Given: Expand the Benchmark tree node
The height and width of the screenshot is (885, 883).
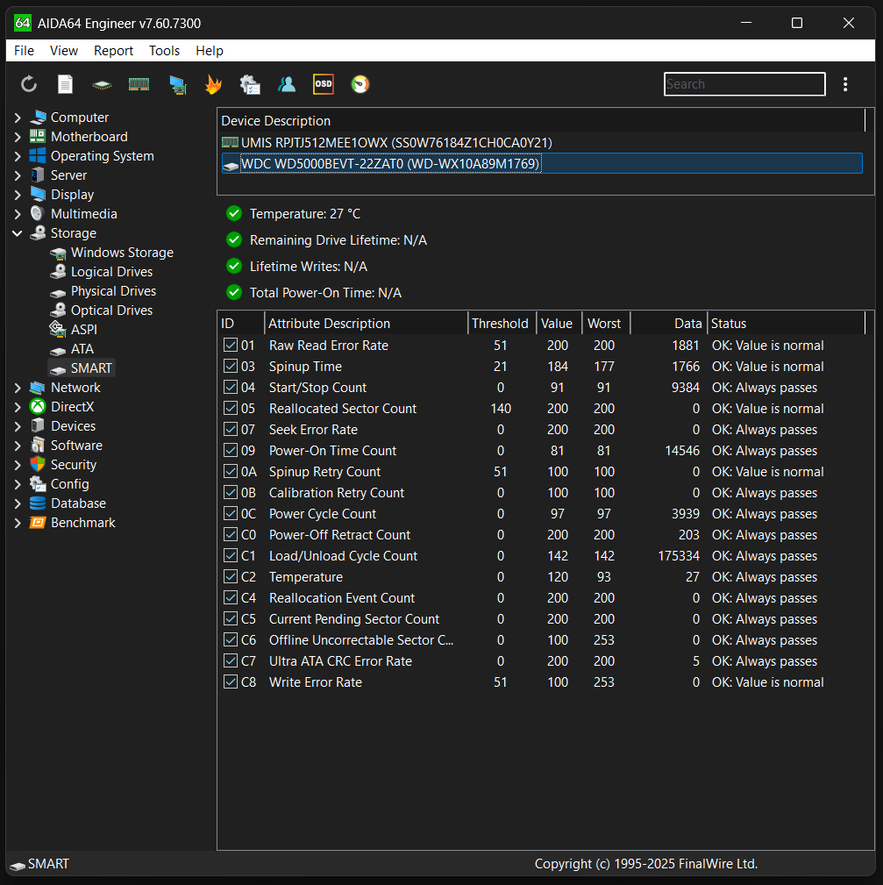Looking at the screenshot, I should 18,523.
